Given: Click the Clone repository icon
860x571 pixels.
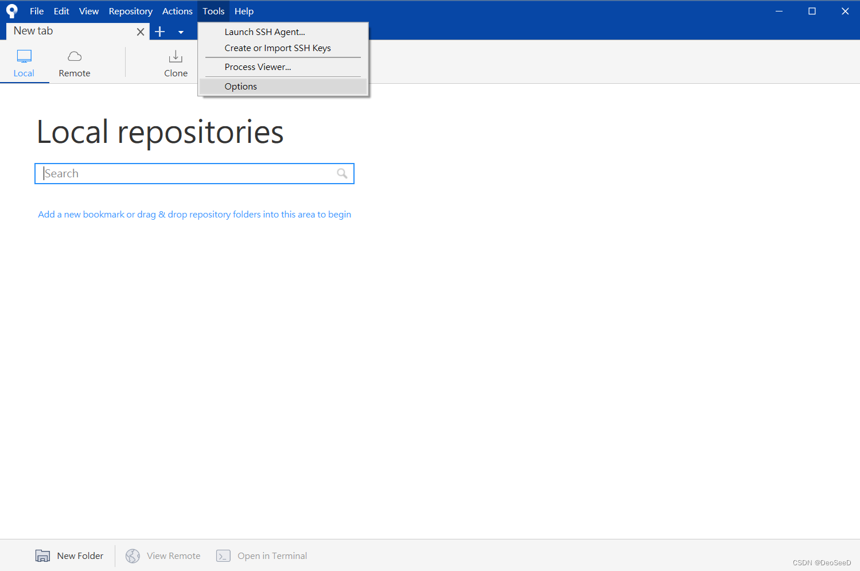Looking at the screenshot, I should [x=176, y=57].
